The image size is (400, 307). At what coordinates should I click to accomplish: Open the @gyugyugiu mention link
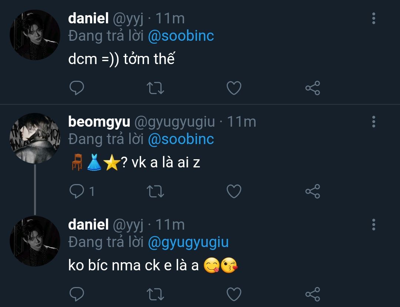click(188, 242)
